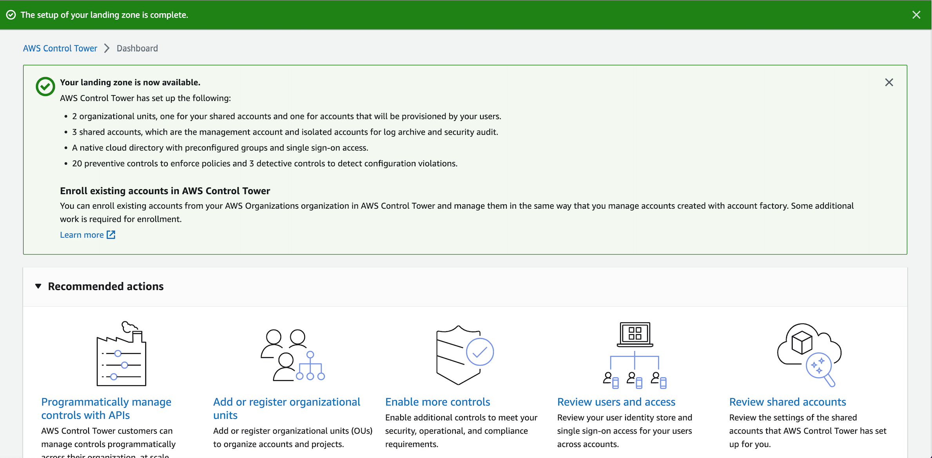Click the external link icon beside Learn more
The height and width of the screenshot is (458, 932).
pos(111,235)
